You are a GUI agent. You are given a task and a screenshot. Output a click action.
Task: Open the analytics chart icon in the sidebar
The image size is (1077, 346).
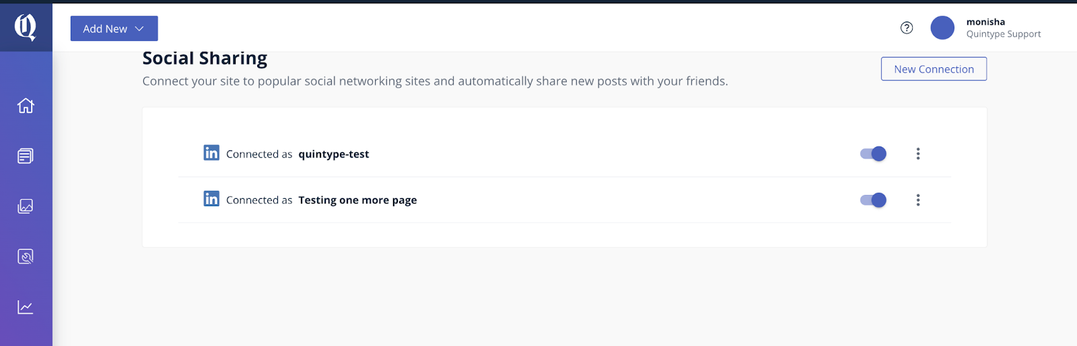click(26, 307)
